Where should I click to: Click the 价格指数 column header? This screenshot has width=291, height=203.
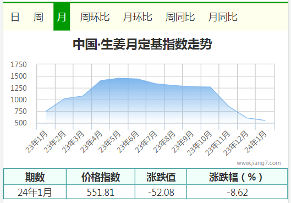[101, 177]
